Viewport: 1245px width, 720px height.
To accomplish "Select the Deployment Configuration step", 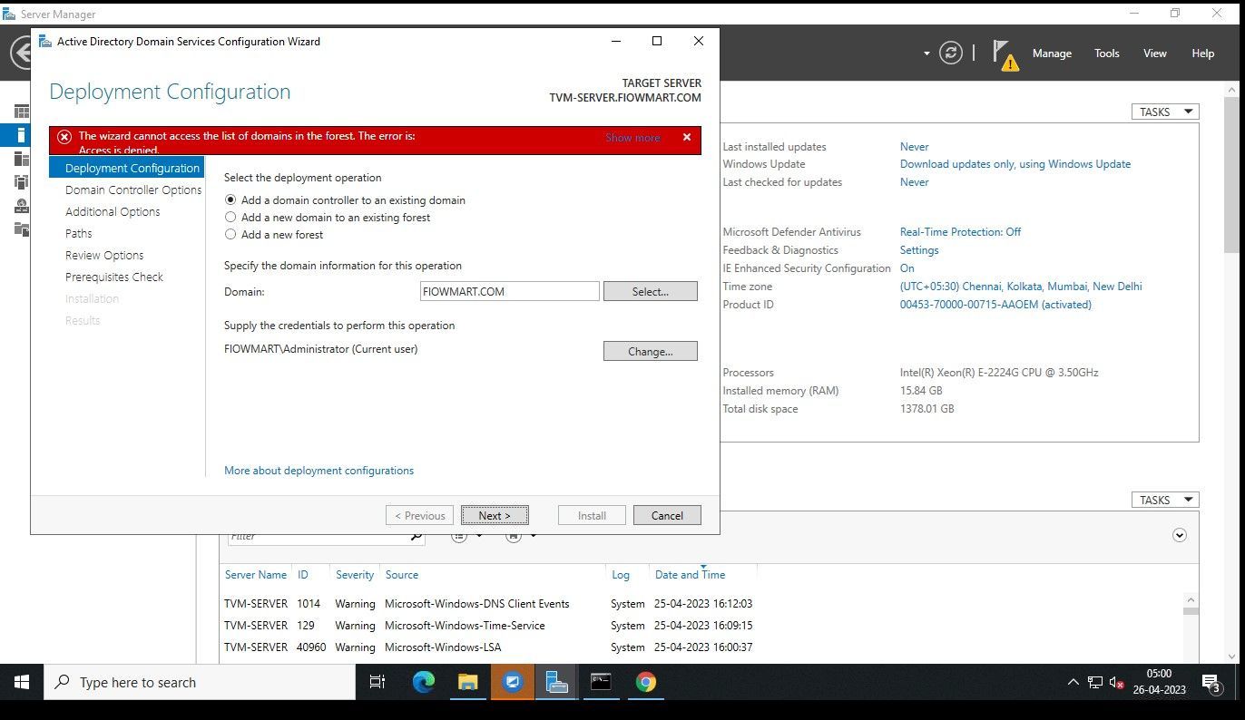I will [x=127, y=168].
